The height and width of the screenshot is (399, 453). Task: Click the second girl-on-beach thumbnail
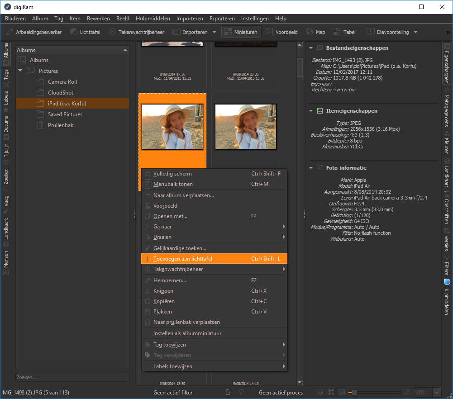246,127
